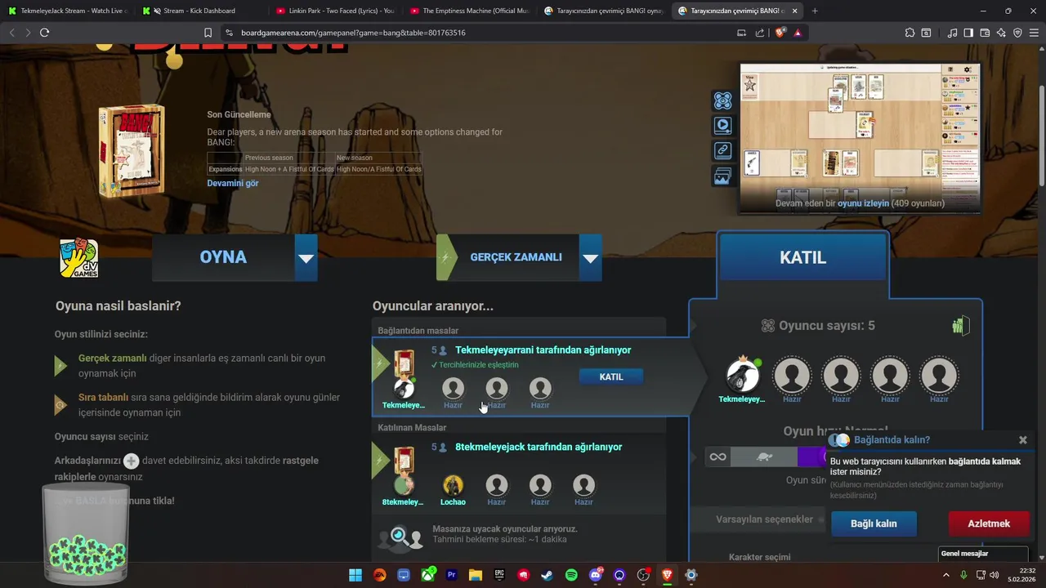
Task: Open the Leo AI sparkle icon
Action: click(x=1001, y=33)
